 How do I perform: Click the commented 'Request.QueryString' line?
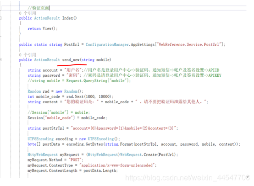79,80
